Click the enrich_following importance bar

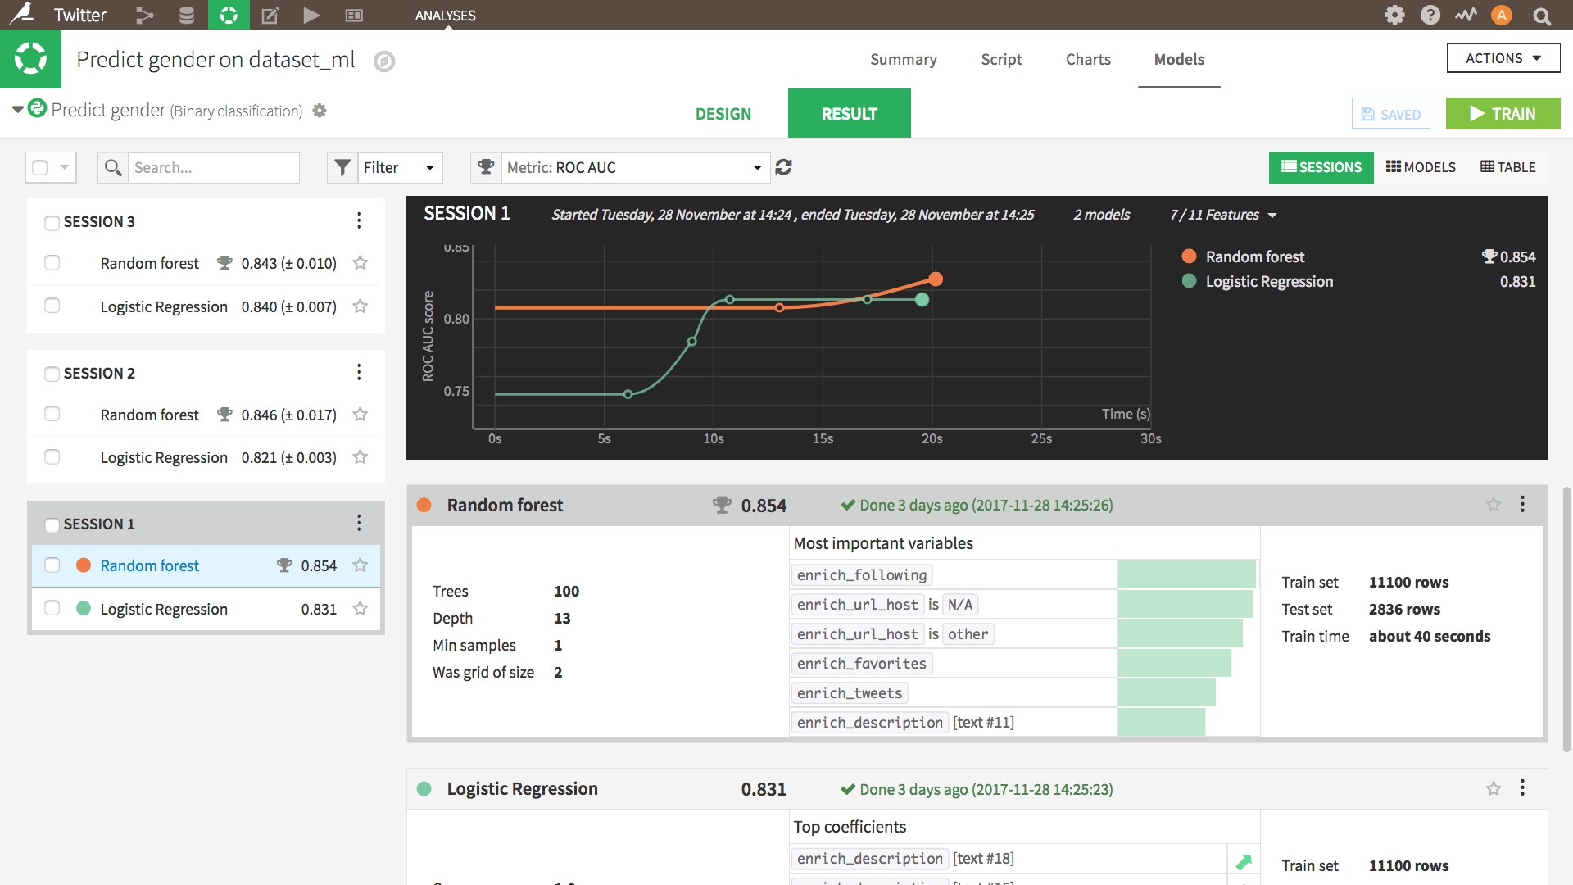point(1186,574)
